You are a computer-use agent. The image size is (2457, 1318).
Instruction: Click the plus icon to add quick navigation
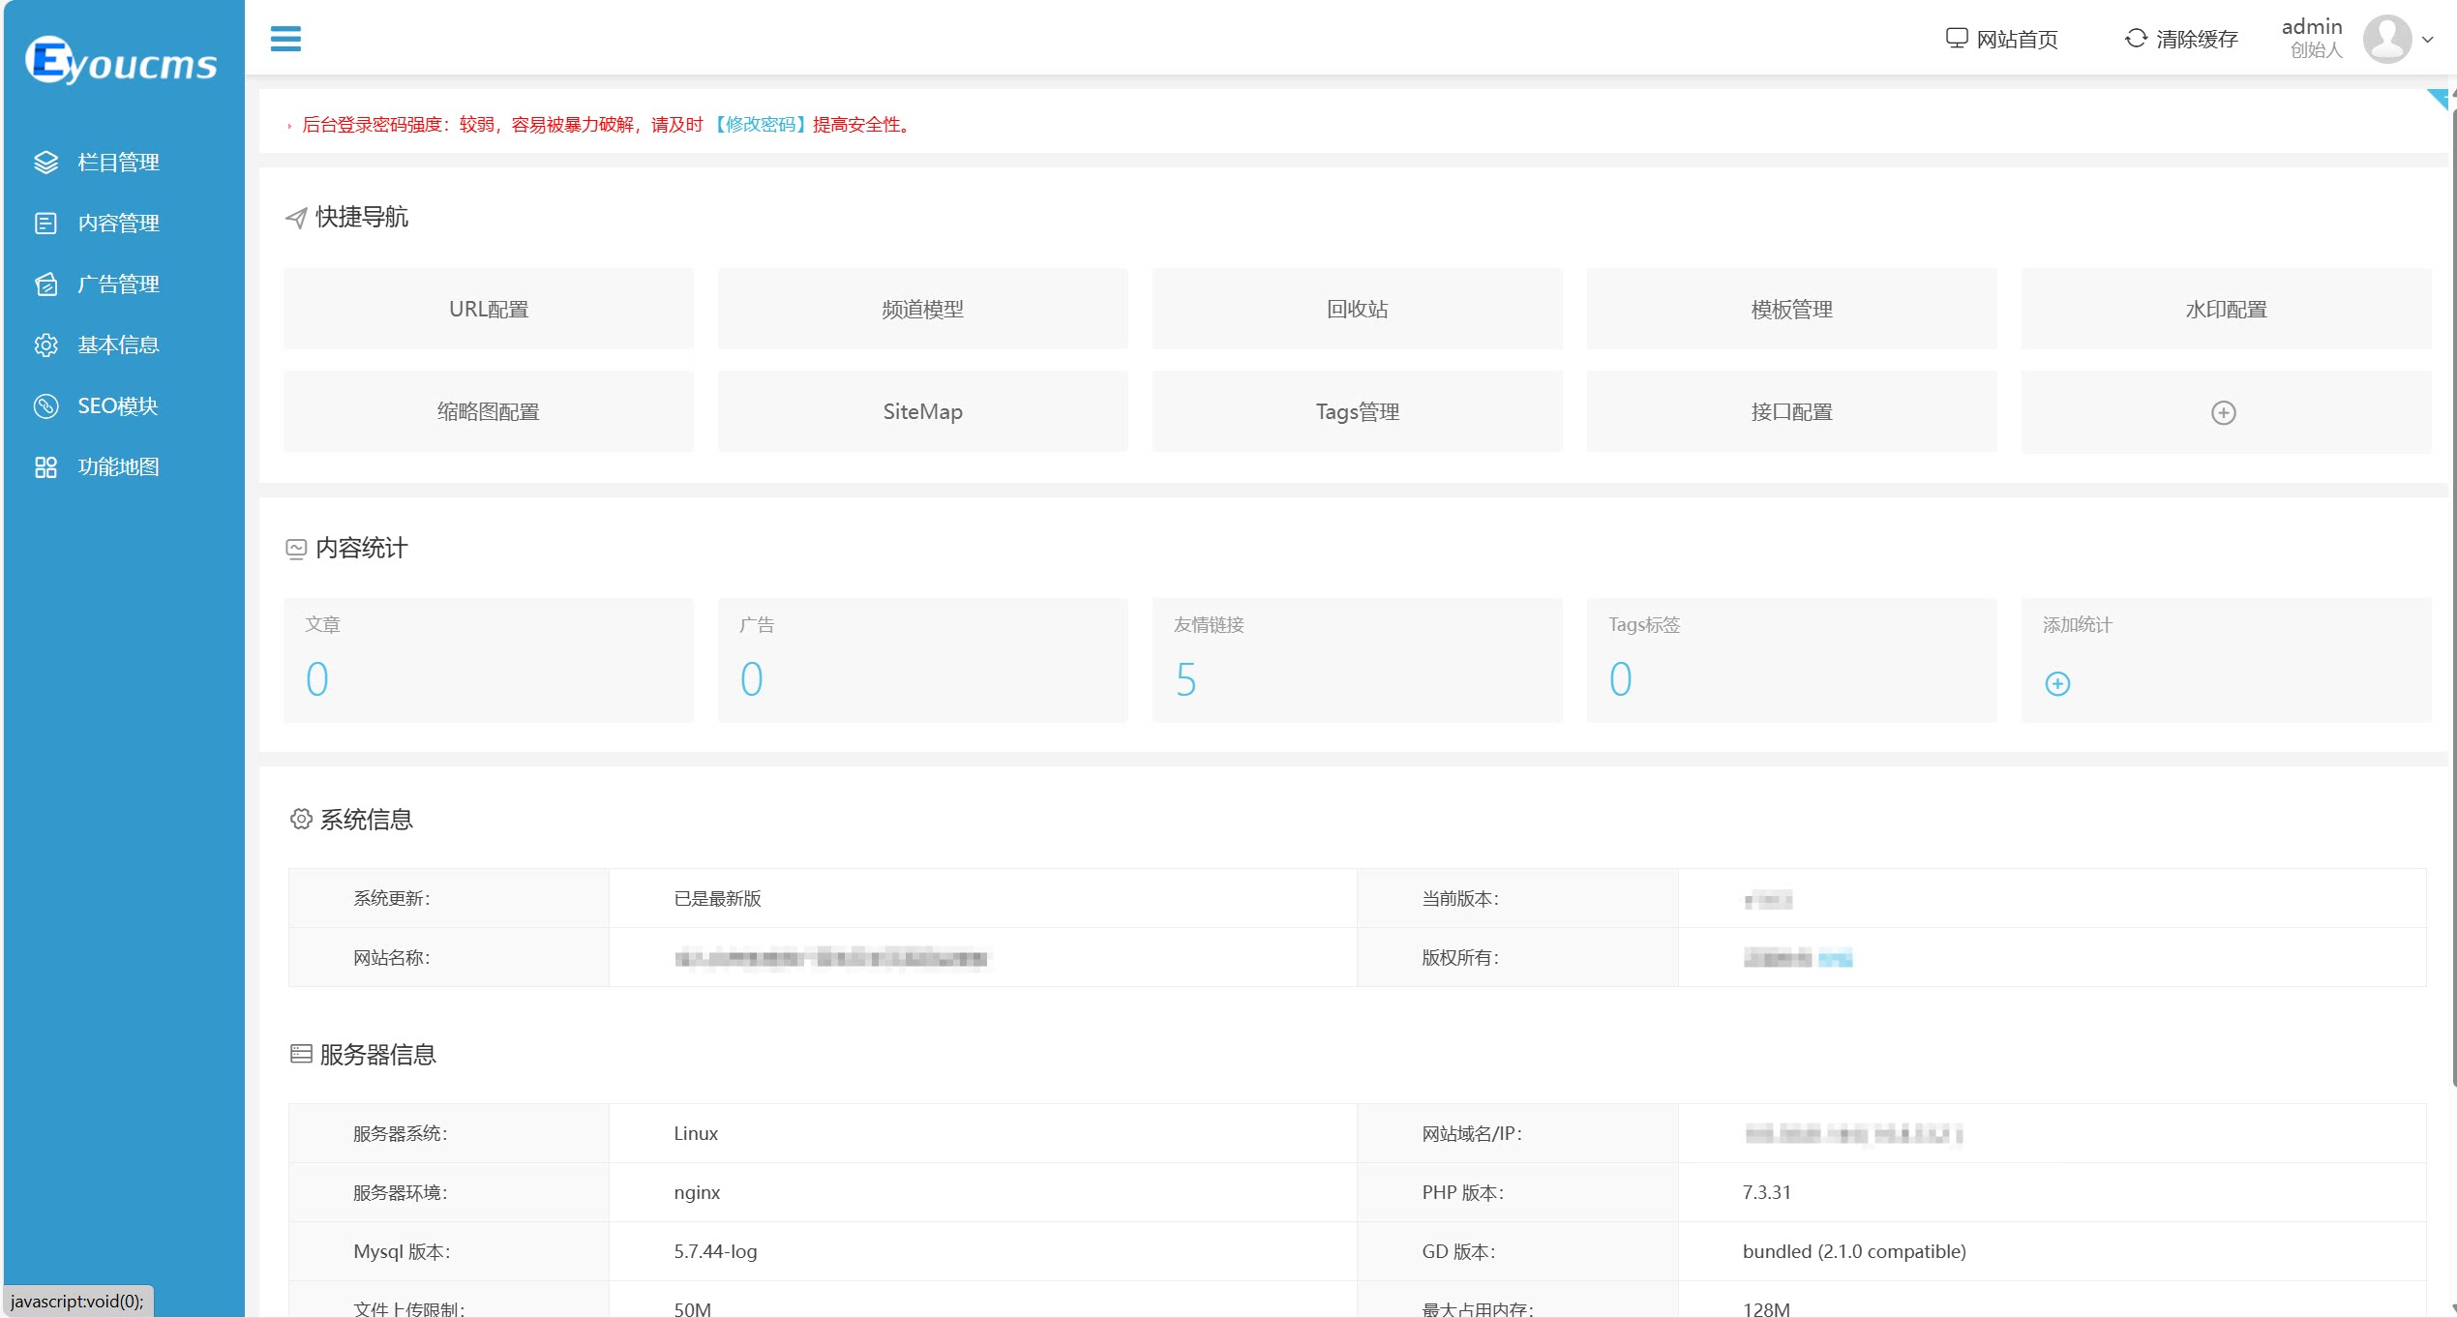click(2223, 413)
